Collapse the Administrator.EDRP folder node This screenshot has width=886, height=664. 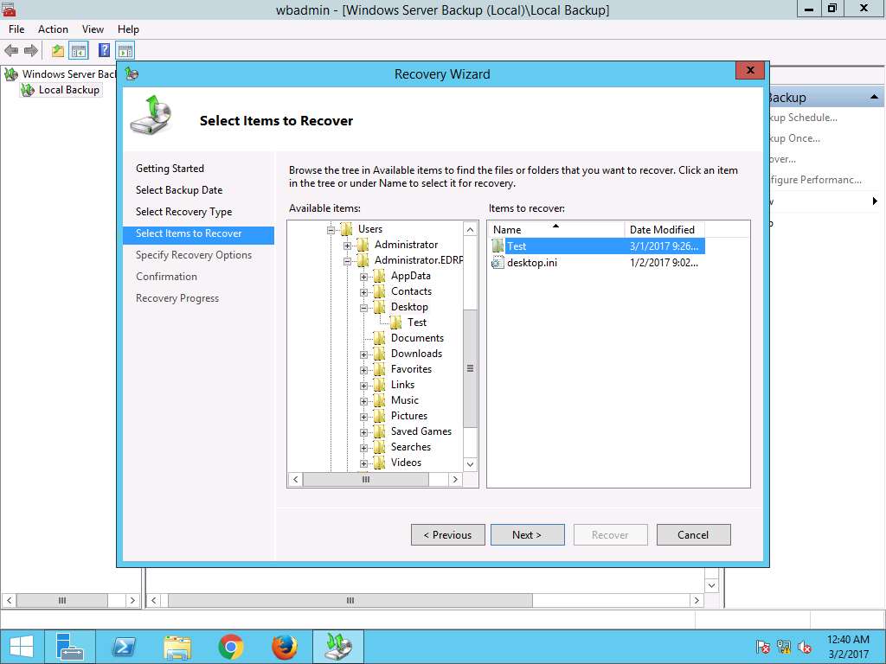coord(348,261)
